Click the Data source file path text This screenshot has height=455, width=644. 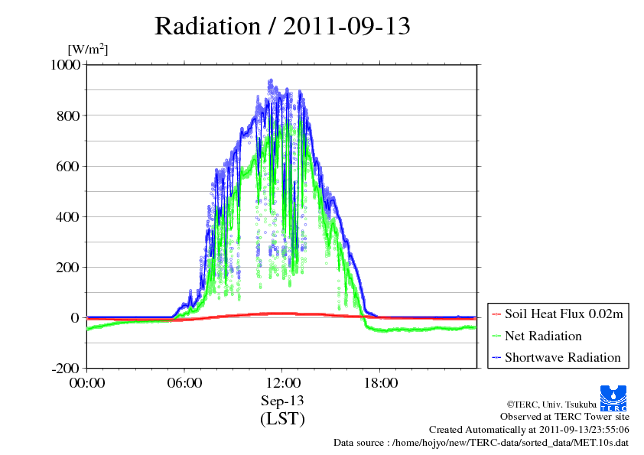(480, 442)
